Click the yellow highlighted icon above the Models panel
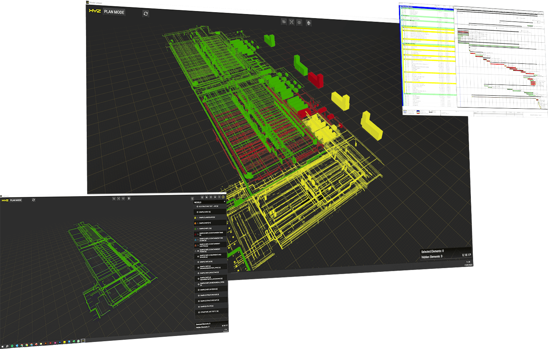Image resolution: width=548 pixels, height=349 pixels. click(x=223, y=197)
